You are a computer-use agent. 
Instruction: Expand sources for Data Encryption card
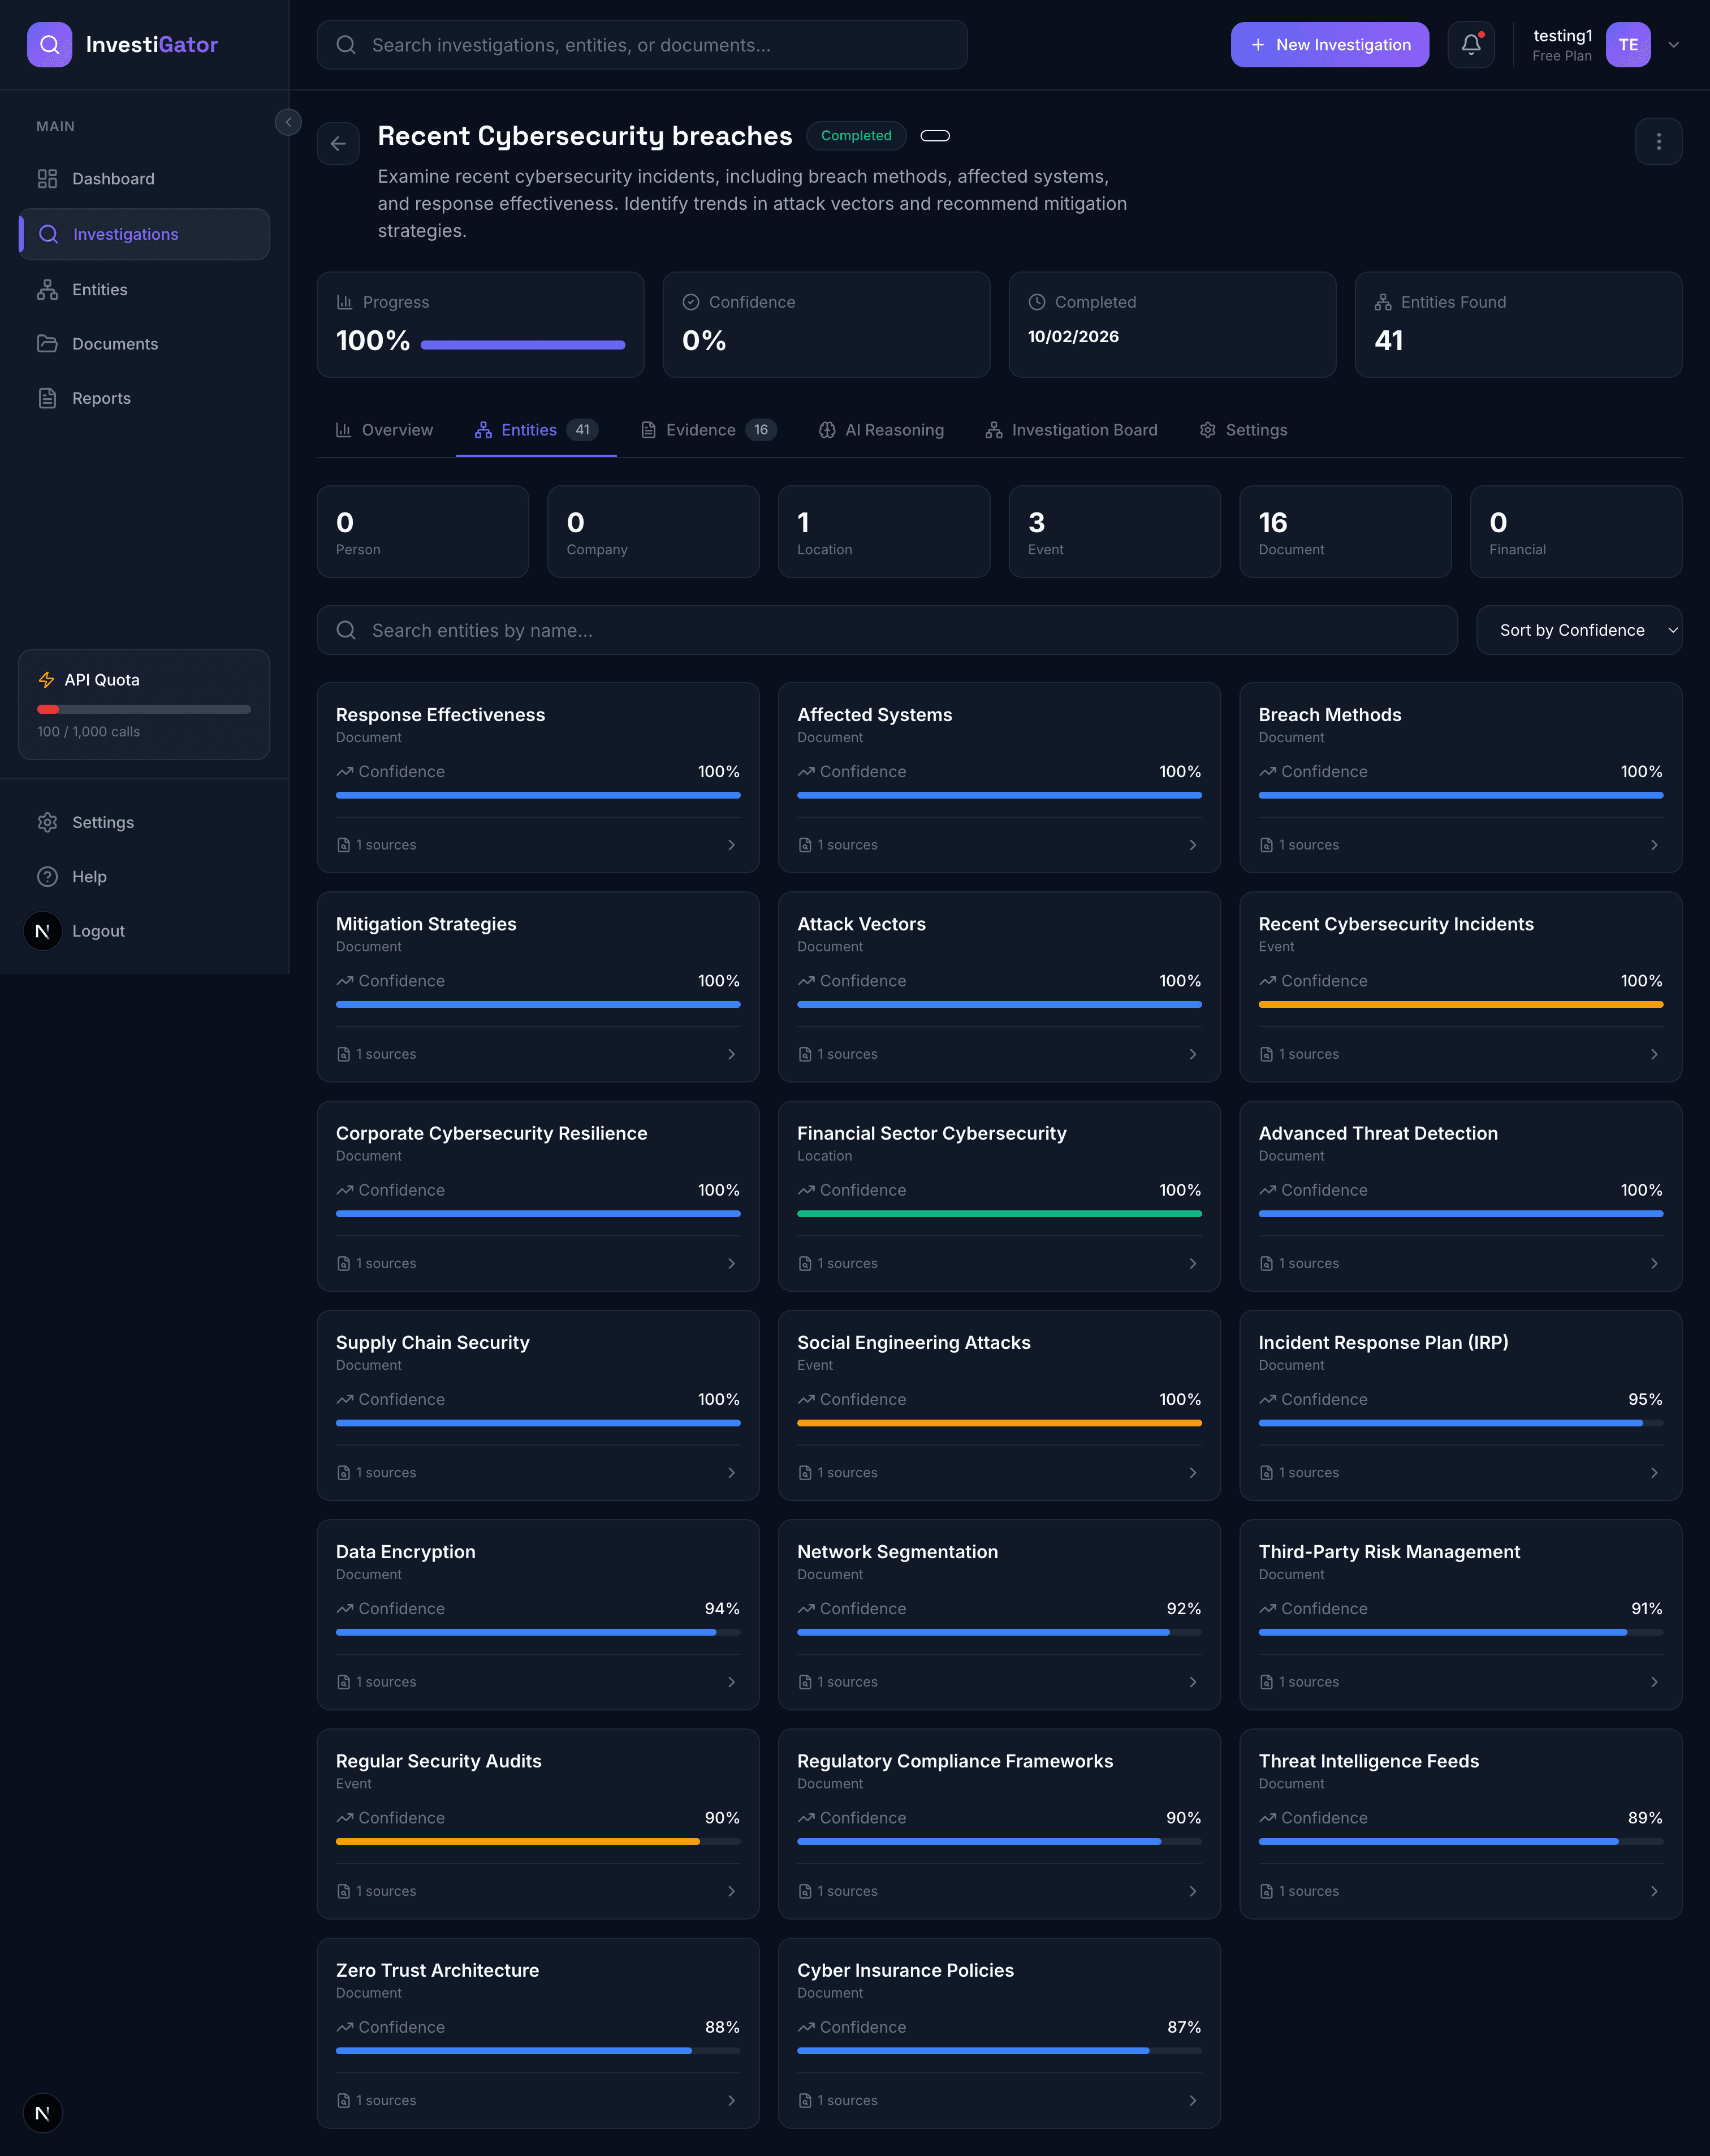click(731, 1682)
